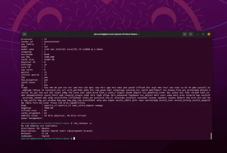Open a new terminal tab
The width and height of the screenshot is (227, 153).
(x=24, y=34)
